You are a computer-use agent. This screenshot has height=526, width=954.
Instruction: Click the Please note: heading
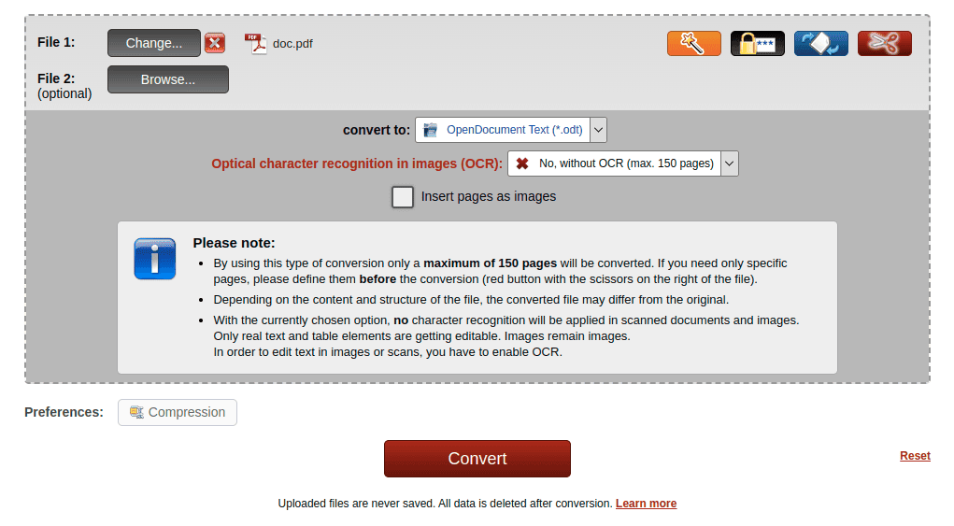[x=234, y=243]
